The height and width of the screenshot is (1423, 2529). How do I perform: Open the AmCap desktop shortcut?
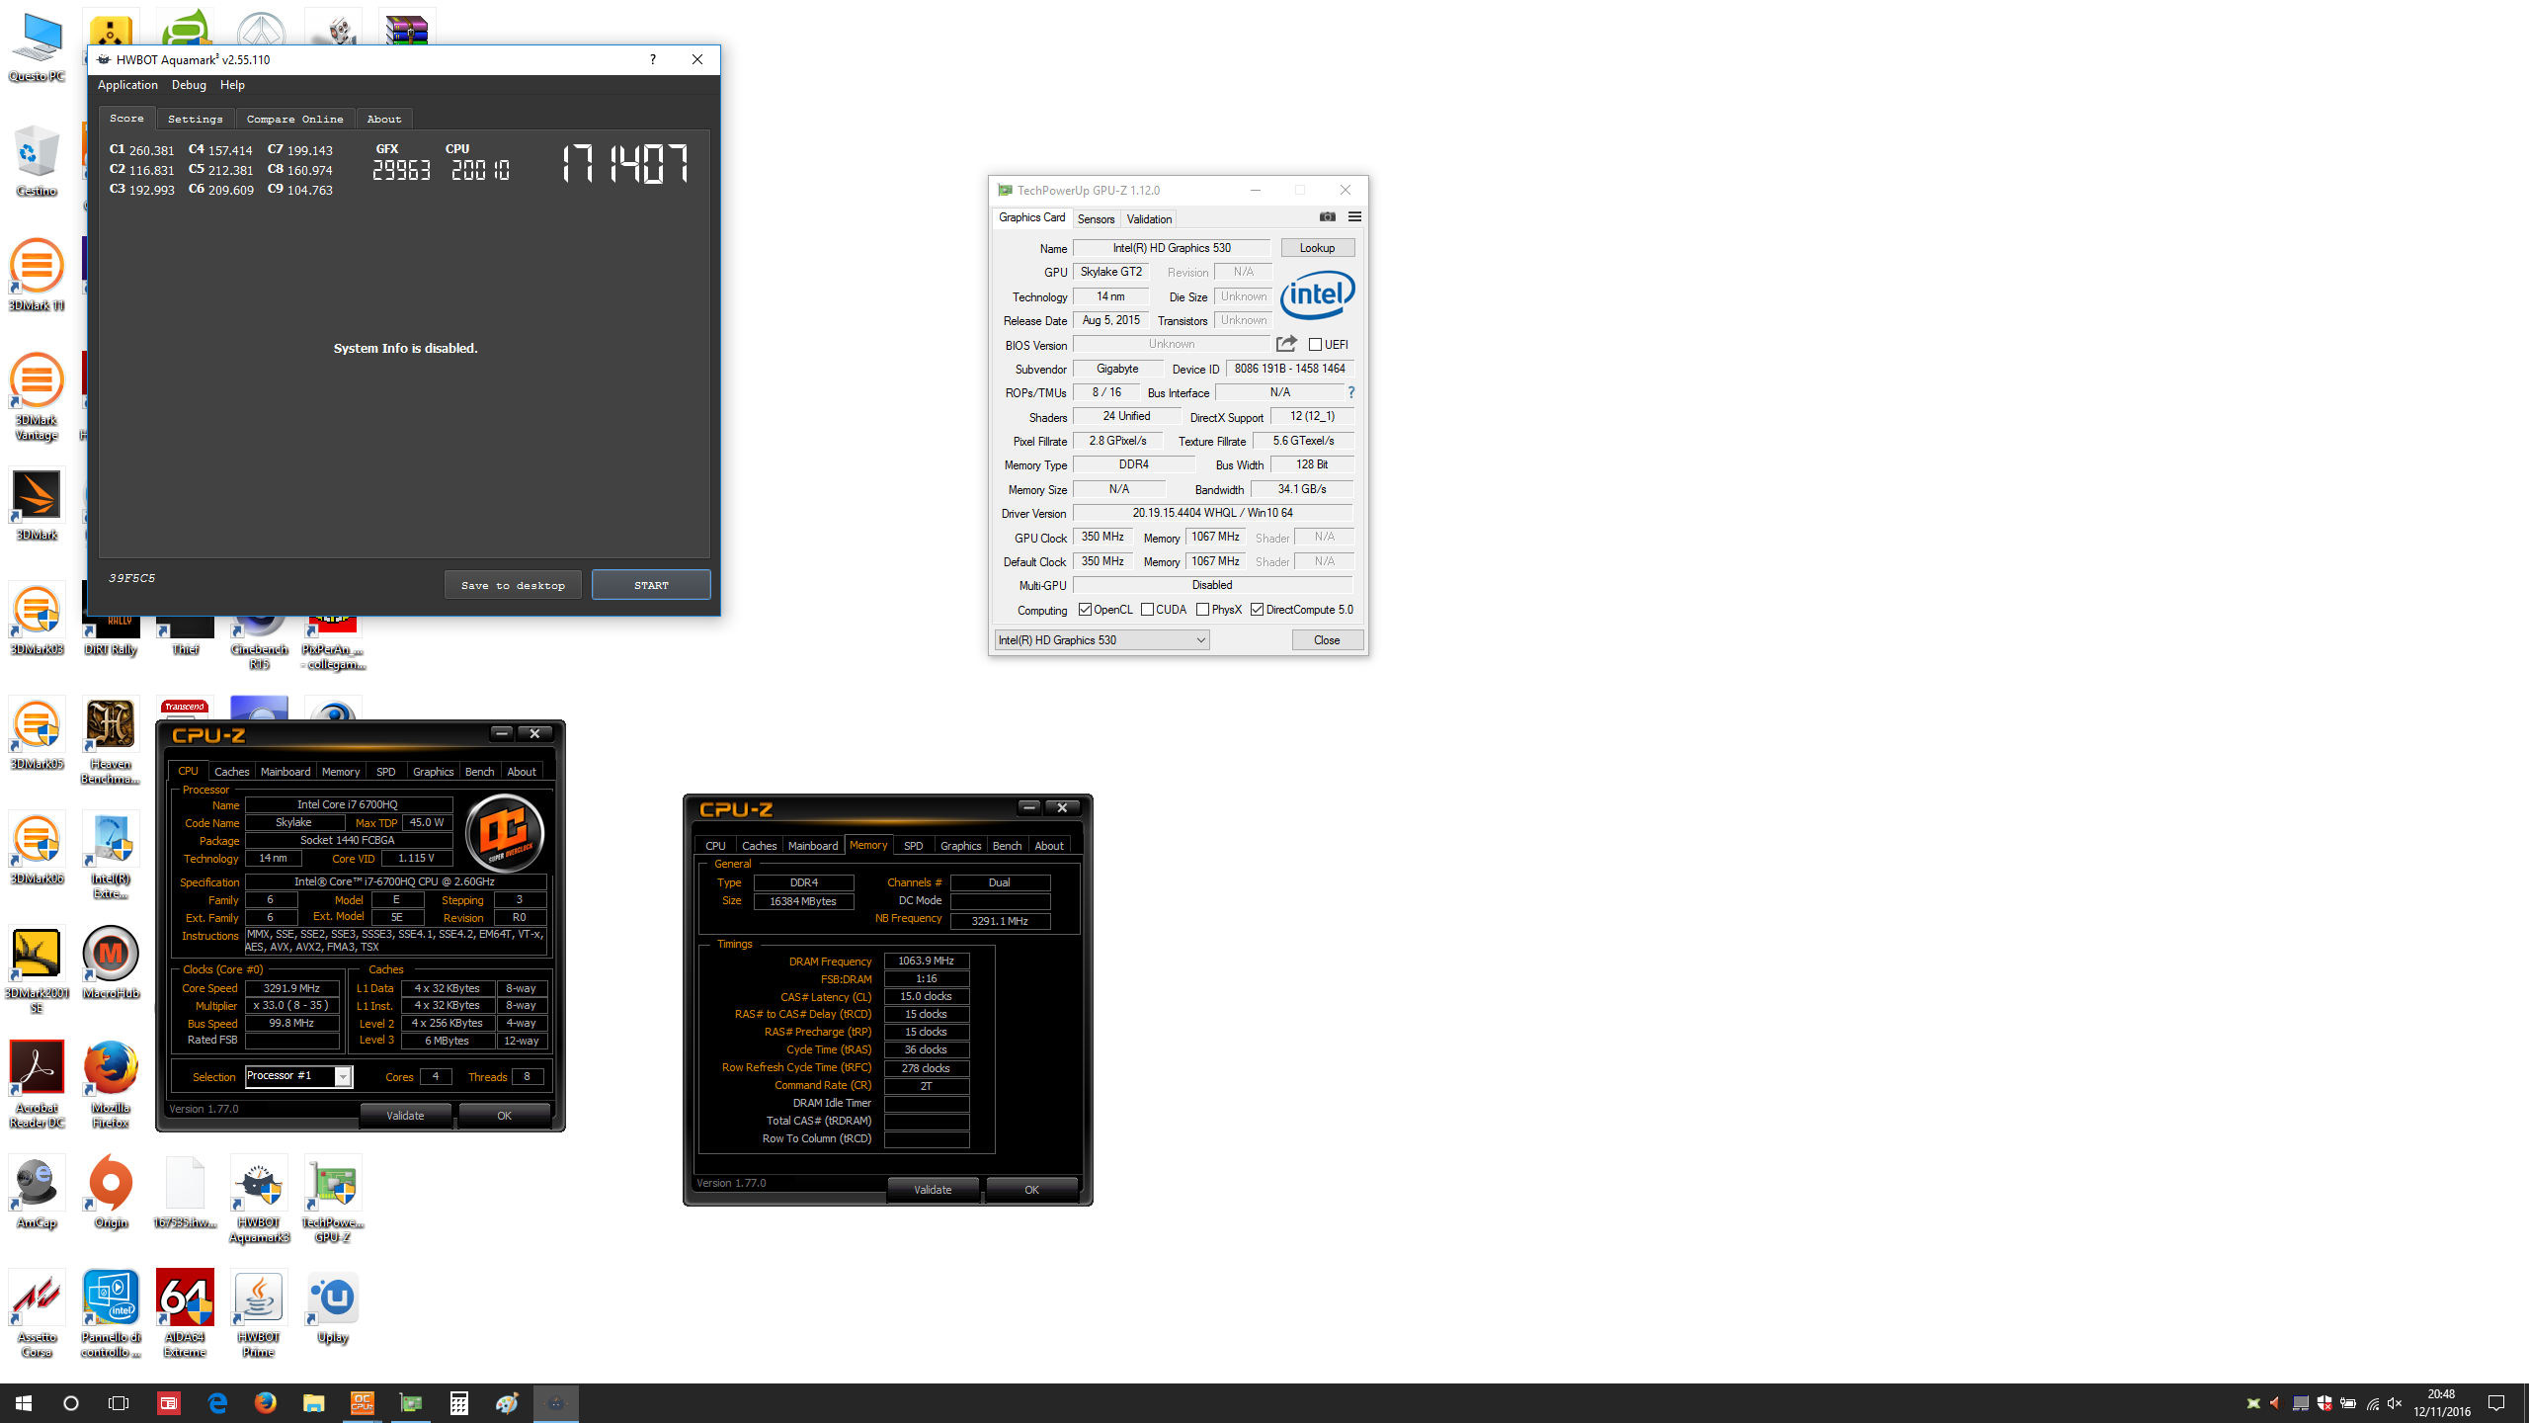(37, 1192)
